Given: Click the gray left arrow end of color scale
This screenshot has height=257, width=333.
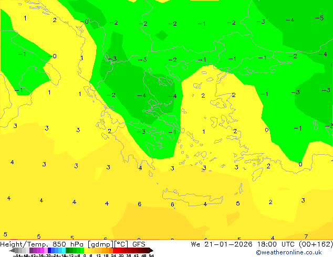Looking at the screenshot, I should [x=12, y=251].
